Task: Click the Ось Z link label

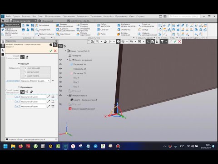Action: [x=17, y=106]
